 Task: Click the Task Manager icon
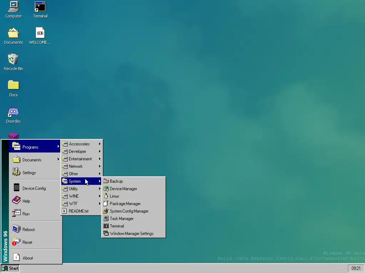click(x=106, y=218)
